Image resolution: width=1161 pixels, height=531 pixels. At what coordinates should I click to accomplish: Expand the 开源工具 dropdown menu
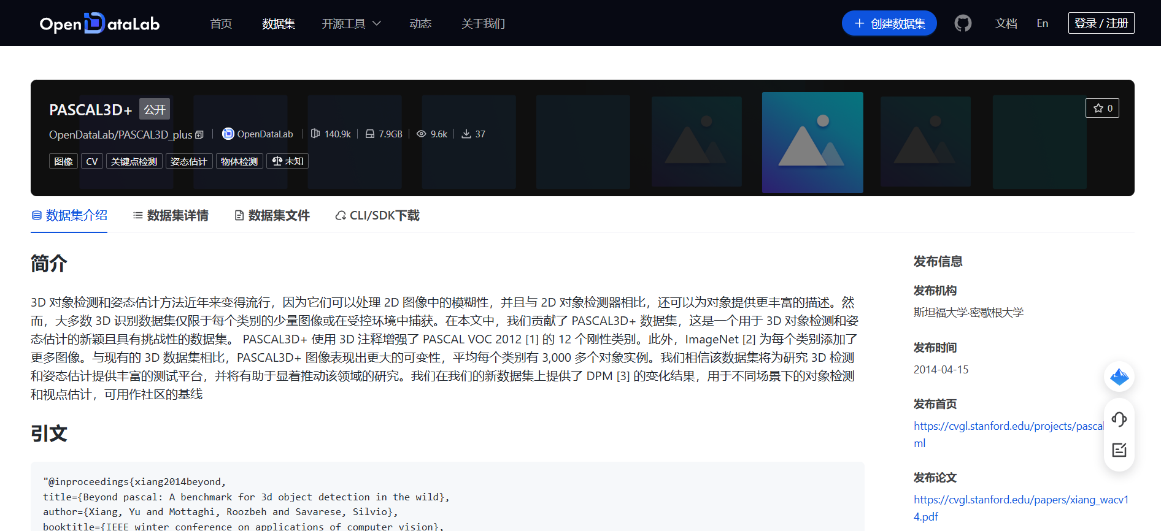352,23
